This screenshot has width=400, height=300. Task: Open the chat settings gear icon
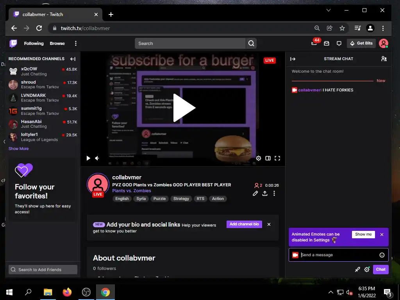[x=367, y=270]
